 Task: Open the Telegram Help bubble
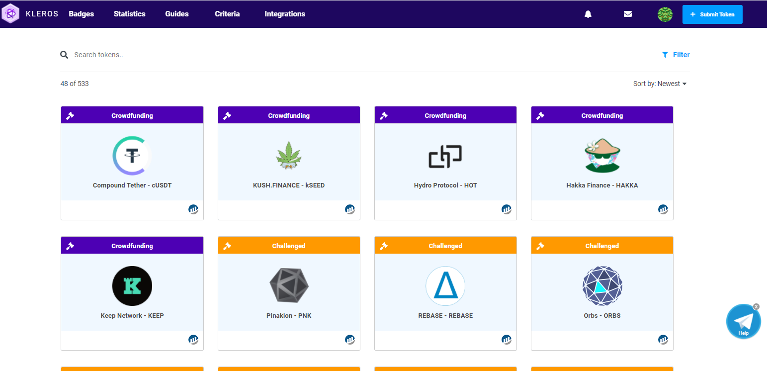click(743, 322)
